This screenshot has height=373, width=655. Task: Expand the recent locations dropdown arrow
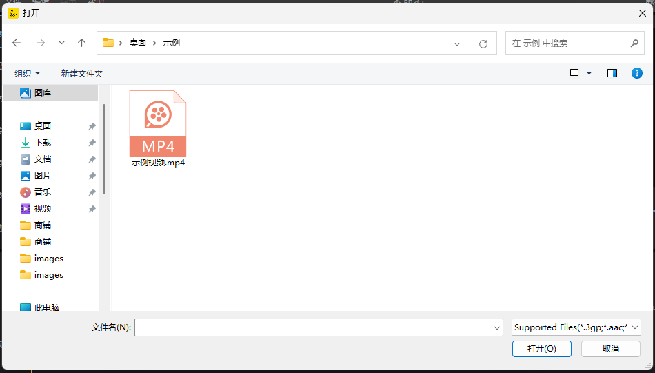coord(61,43)
